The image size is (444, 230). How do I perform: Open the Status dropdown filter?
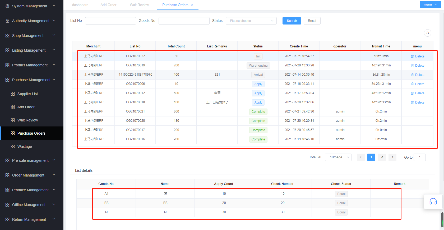(251, 21)
